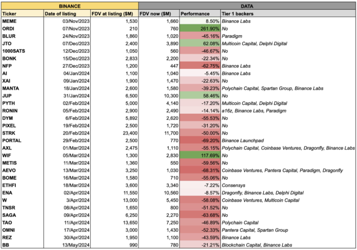Select the 13/May/2024 listing date cell
The image size is (357, 250).
(66, 245)
